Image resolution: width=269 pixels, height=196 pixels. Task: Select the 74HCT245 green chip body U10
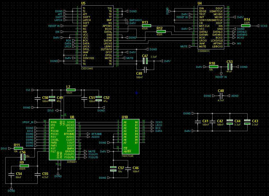(131, 137)
